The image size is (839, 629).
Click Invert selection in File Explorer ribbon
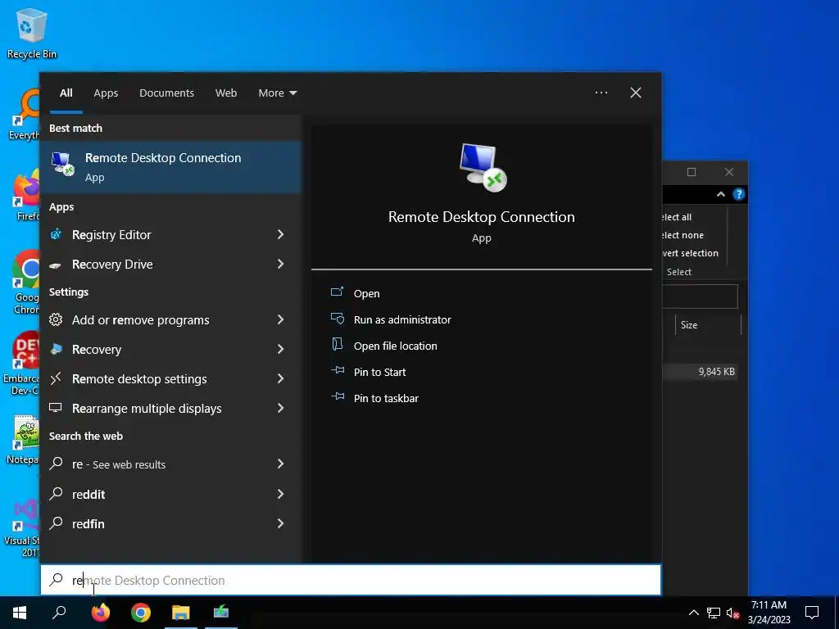coord(690,254)
